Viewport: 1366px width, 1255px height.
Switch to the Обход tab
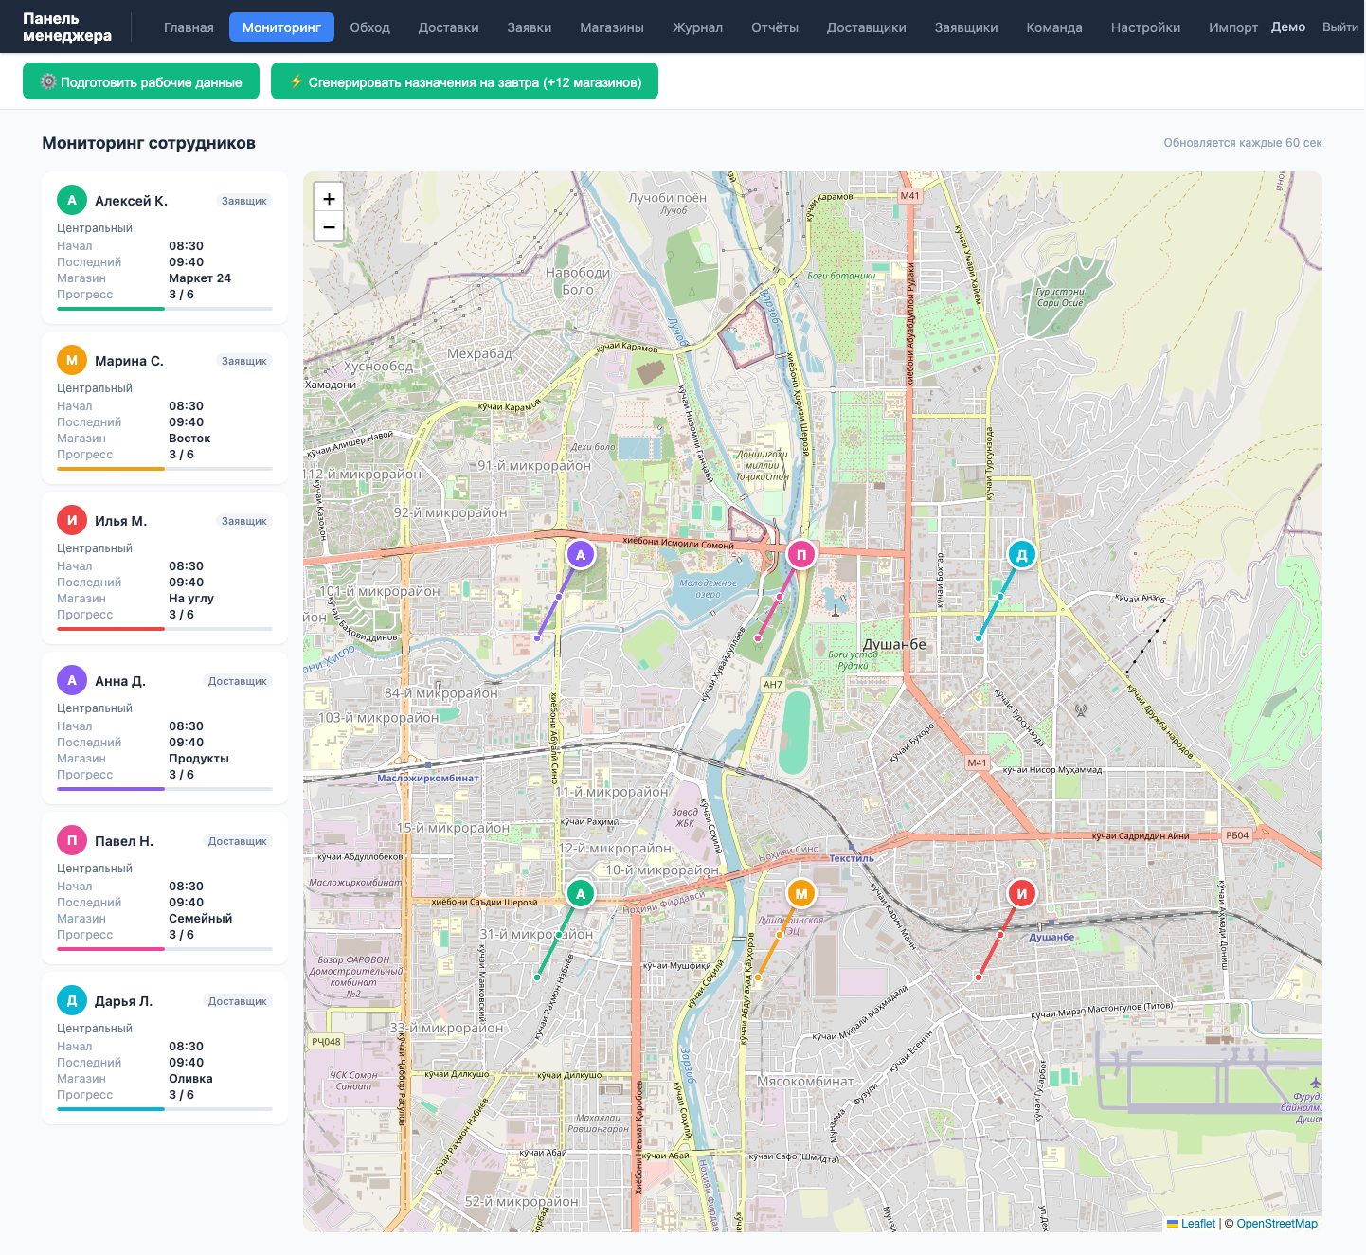tap(370, 27)
